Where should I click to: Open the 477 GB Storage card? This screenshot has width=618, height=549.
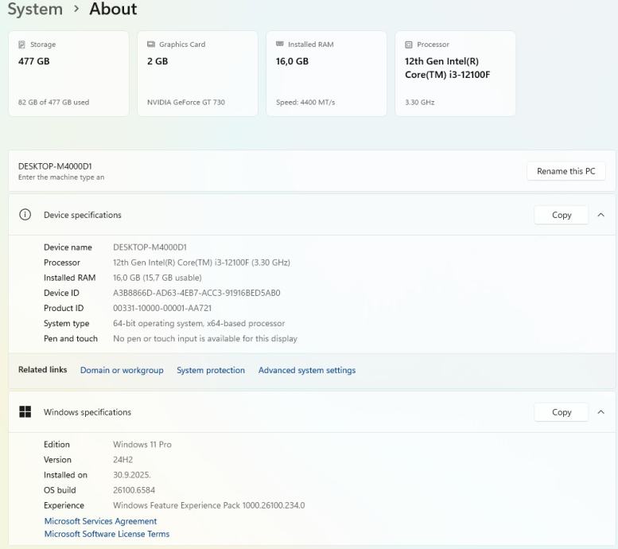pos(68,74)
